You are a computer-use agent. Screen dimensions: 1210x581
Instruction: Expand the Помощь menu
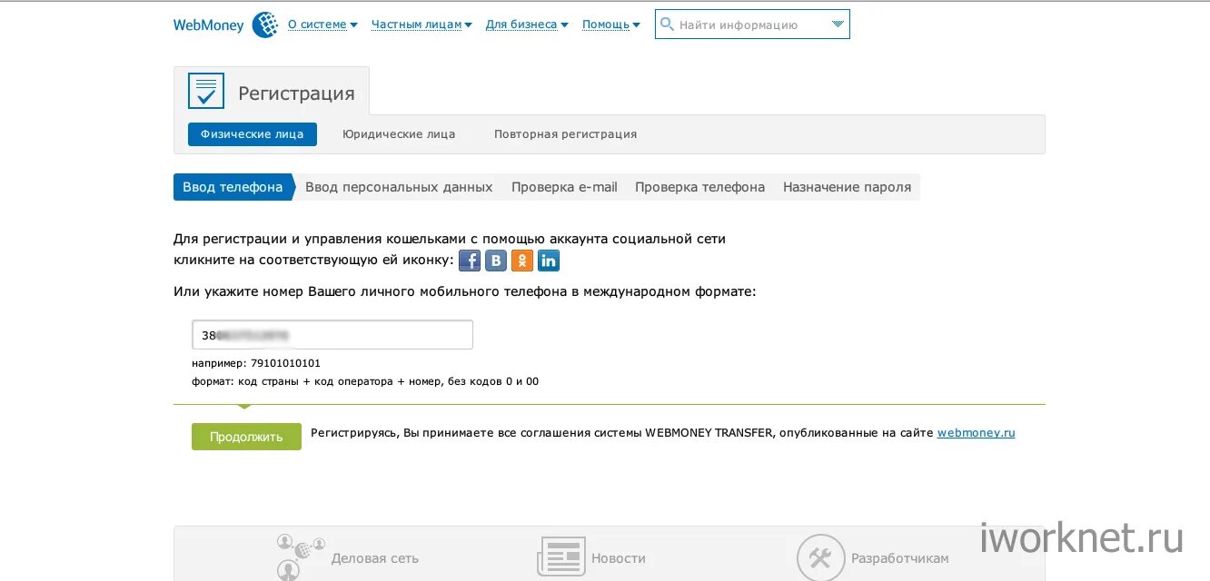[610, 25]
